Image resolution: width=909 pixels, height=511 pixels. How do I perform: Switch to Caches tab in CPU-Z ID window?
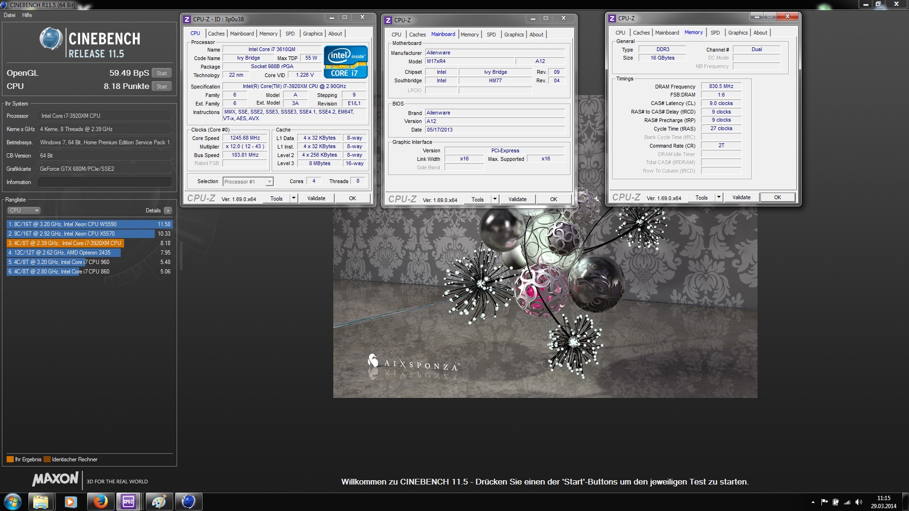pos(216,34)
